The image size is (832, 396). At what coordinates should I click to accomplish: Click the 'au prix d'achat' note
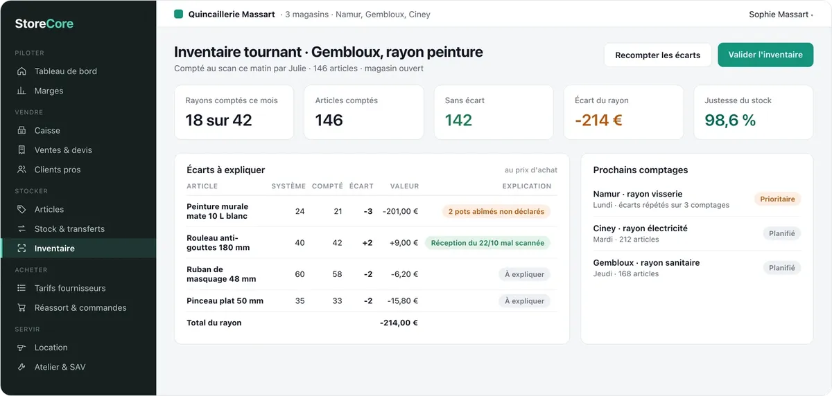(531, 170)
